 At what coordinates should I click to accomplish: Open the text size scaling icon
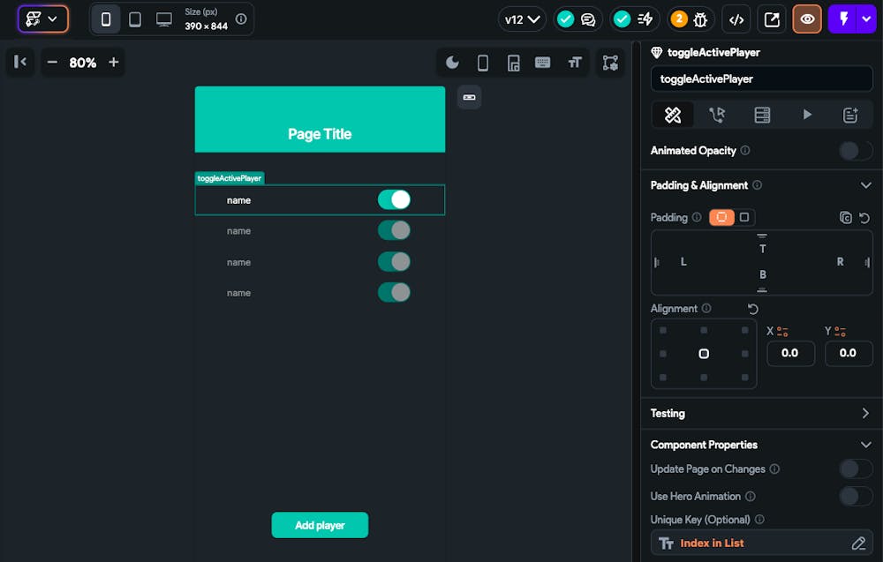[x=575, y=63]
